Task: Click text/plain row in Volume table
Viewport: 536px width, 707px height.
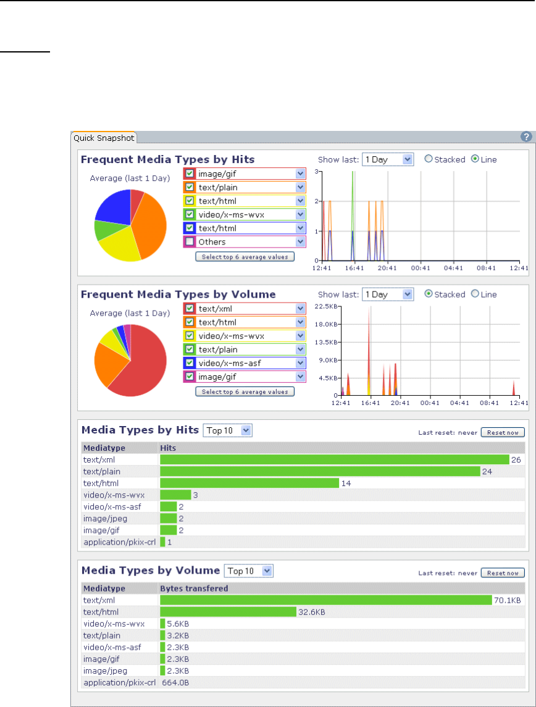Action: [x=303, y=635]
